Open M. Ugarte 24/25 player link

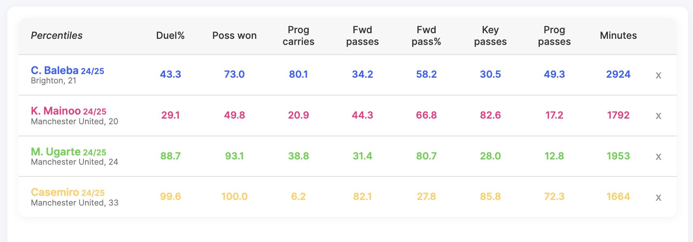(x=68, y=152)
